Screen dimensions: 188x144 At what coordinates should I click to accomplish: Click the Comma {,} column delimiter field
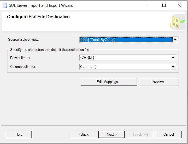tap(125, 67)
